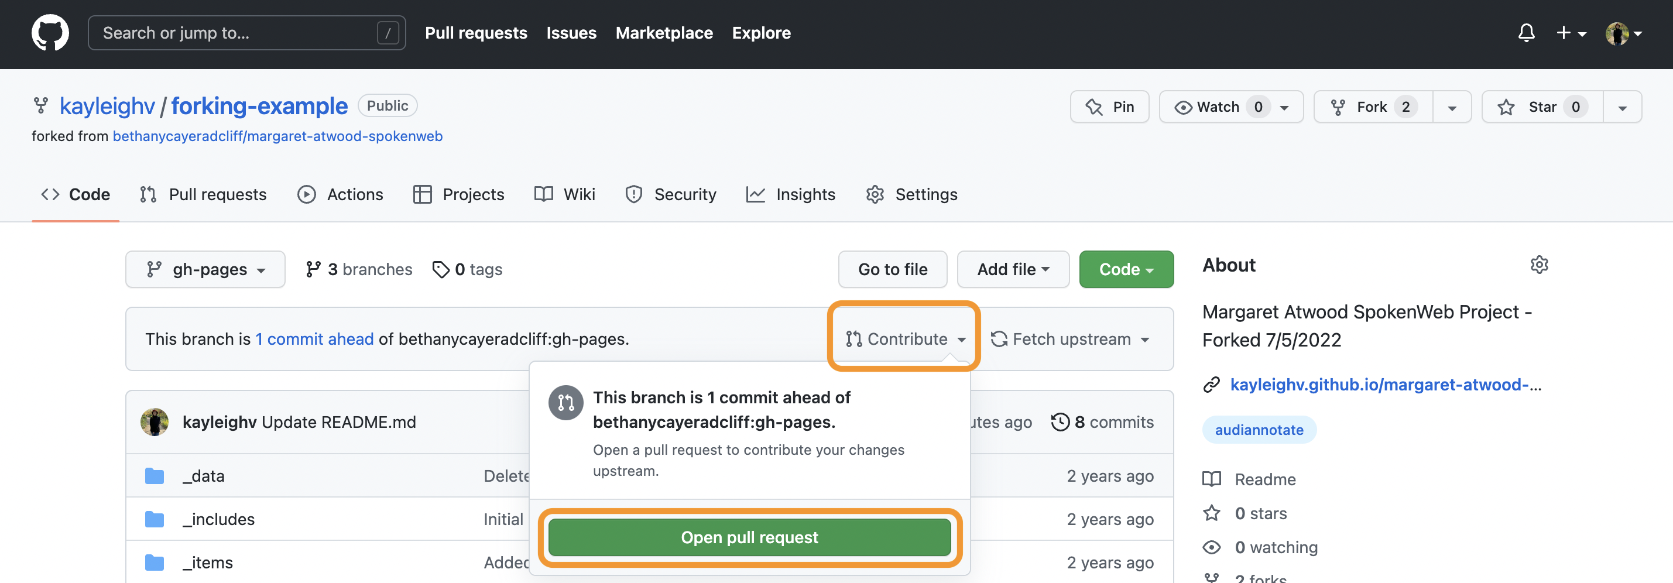Open Explore in top navigation

pos(761,32)
